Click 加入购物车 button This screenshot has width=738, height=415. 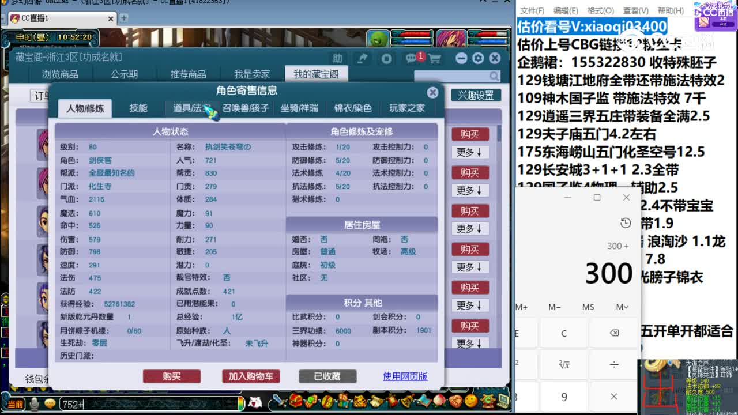pos(251,376)
